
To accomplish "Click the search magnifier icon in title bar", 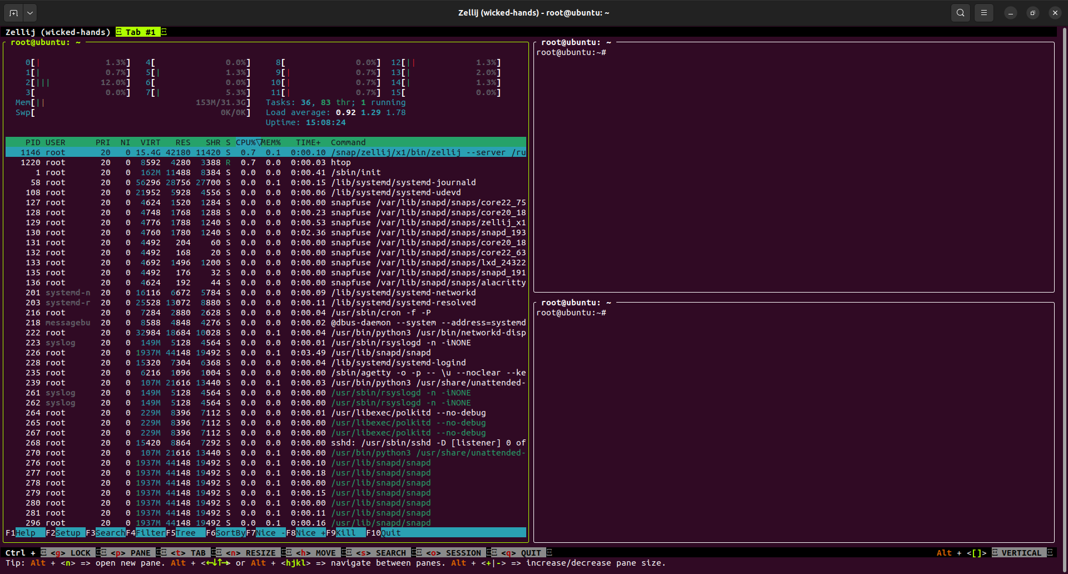I will click(960, 12).
